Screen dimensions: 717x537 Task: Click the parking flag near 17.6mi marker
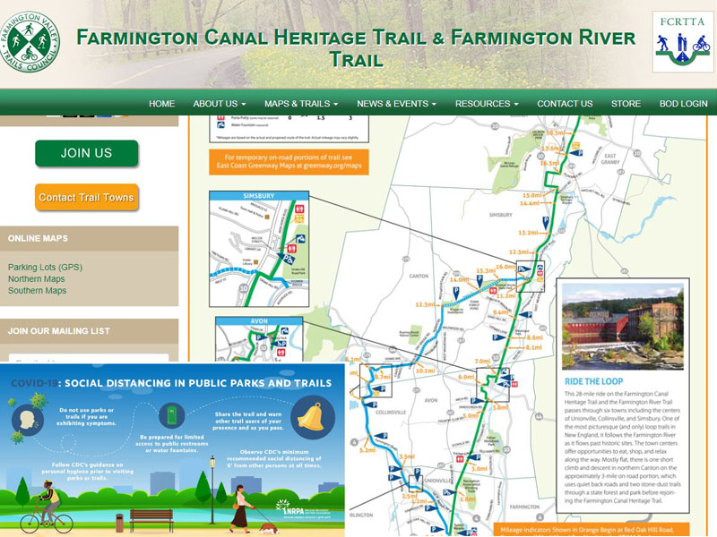point(576,152)
